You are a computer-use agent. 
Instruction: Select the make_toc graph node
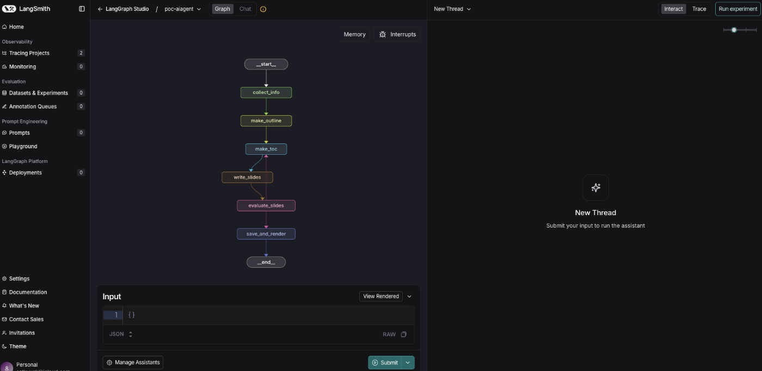pyautogui.click(x=266, y=149)
